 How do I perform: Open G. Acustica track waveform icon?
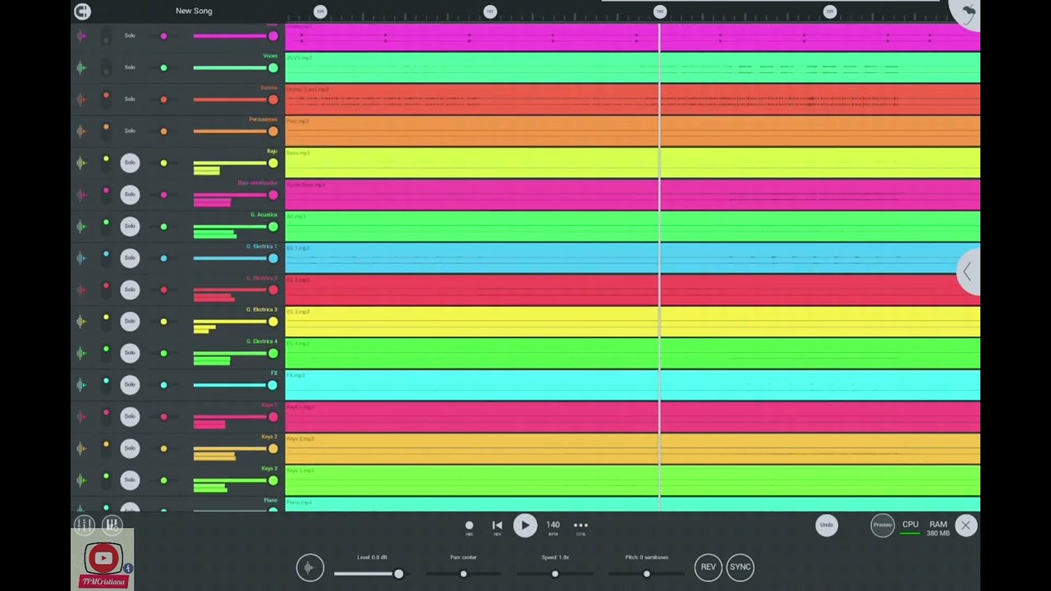pyautogui.click(x=80, y=226)
